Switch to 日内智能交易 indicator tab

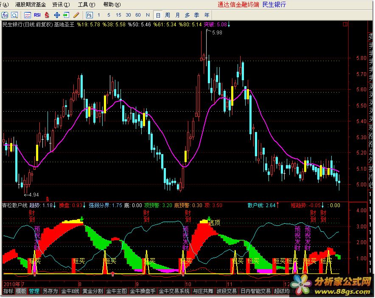tap(255, 291)
